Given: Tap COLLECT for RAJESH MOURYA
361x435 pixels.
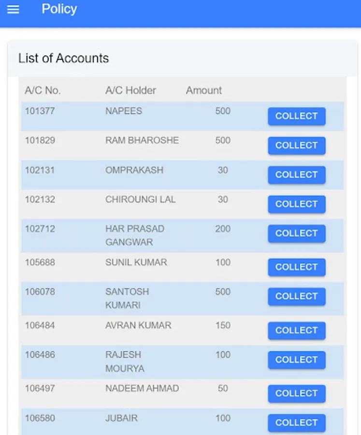Looking at the screenshot, I should tap(296, 360).
